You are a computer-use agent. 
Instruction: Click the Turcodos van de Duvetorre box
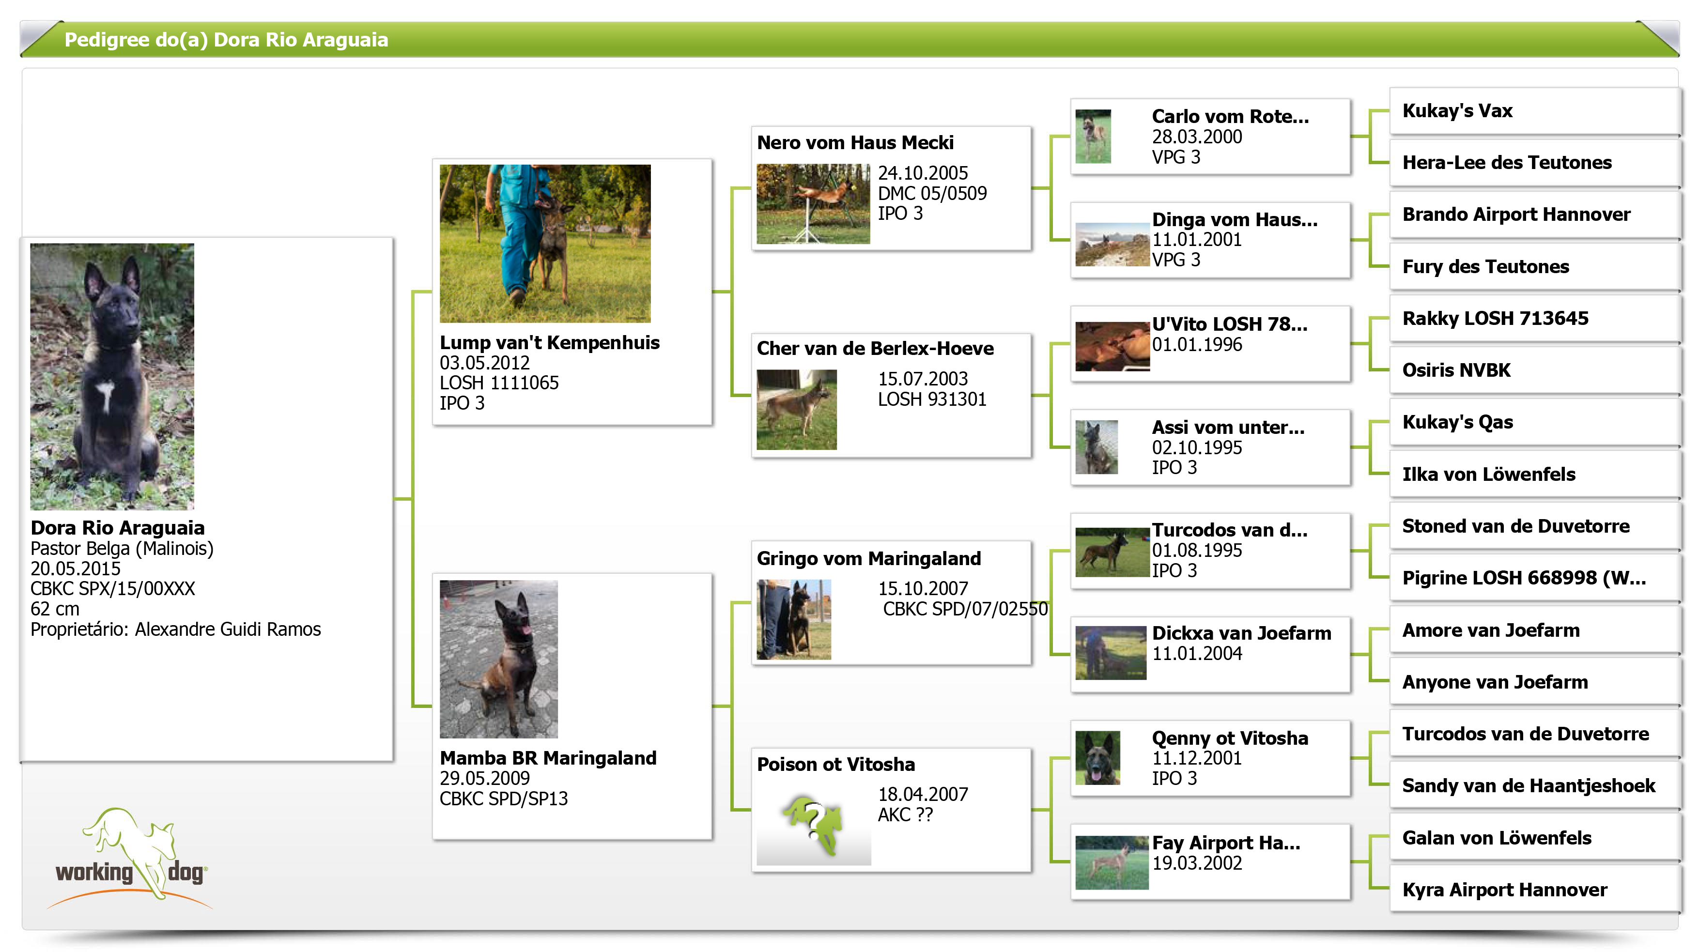(1534, 734)
